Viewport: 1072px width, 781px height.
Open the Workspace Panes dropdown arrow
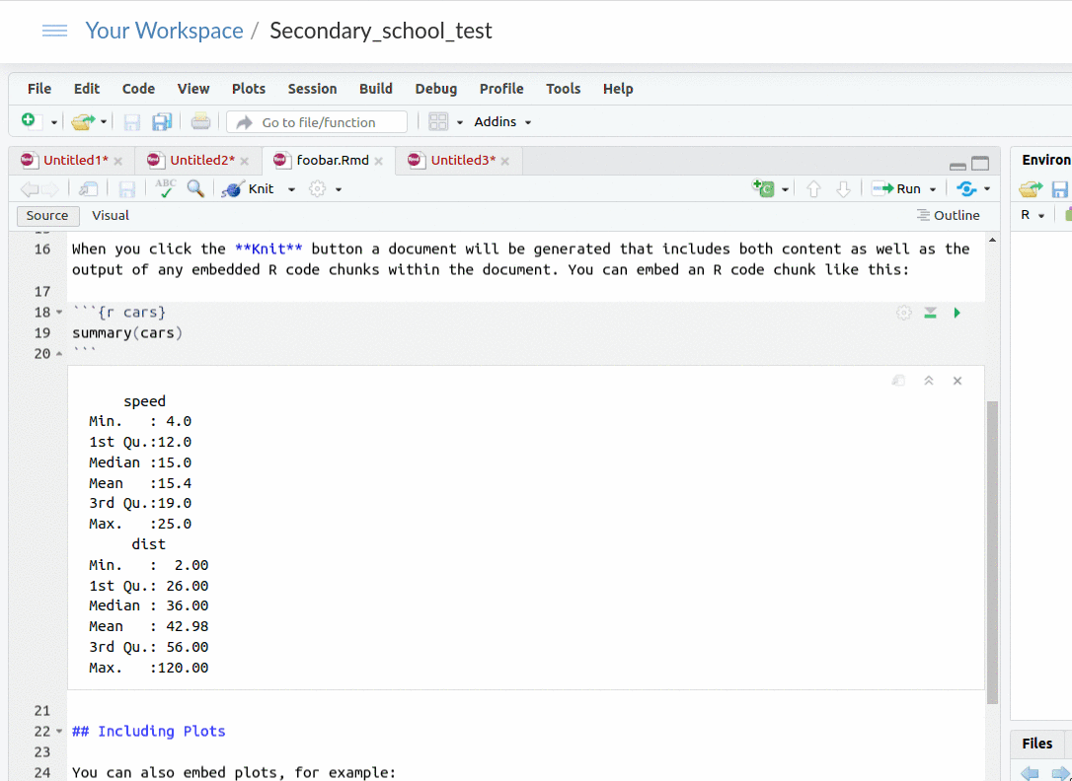(x=459, y=123)
